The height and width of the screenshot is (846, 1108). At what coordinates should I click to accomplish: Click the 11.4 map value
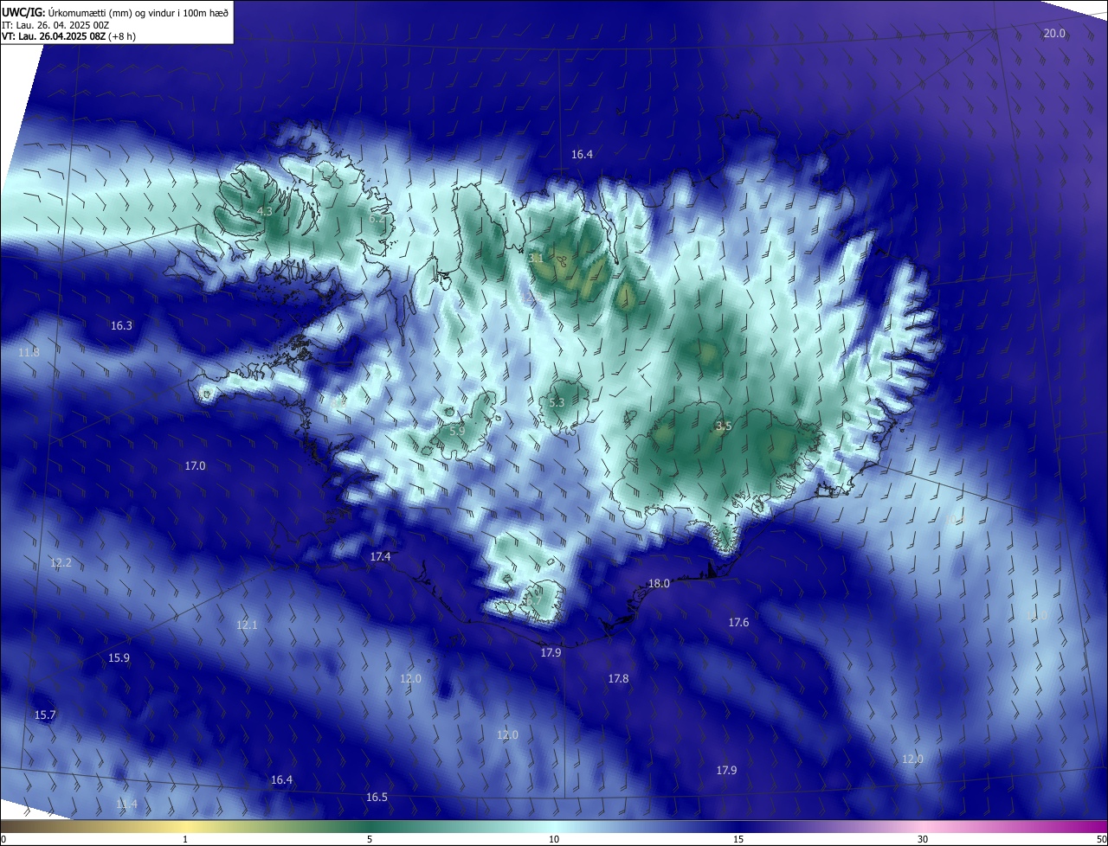coord(126,804)
